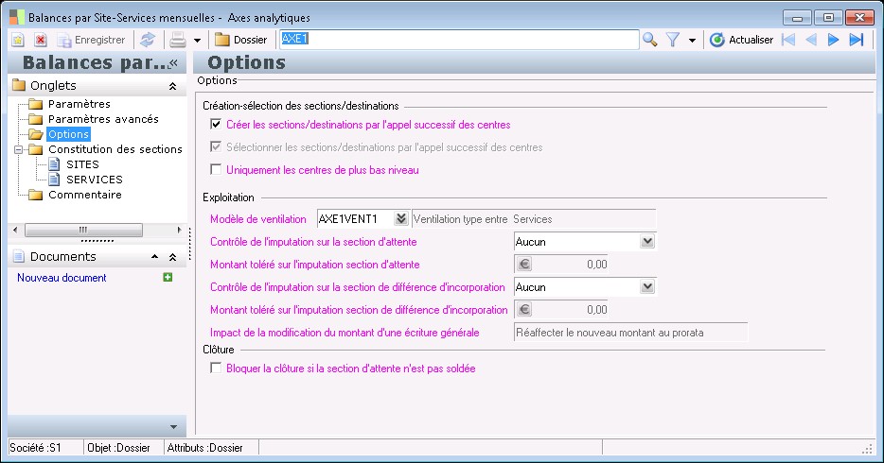Click the printer icon
Viewport: 884px width, 463px height.
pyautogui.click(x=178, y=40)
